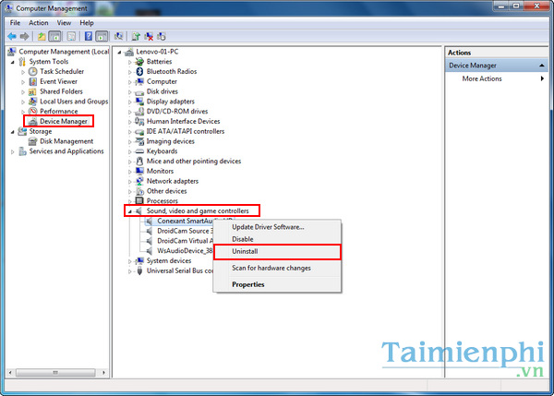Select the Conexant SmartAudio device
The image size is (554, 396).
click(186, 222)
